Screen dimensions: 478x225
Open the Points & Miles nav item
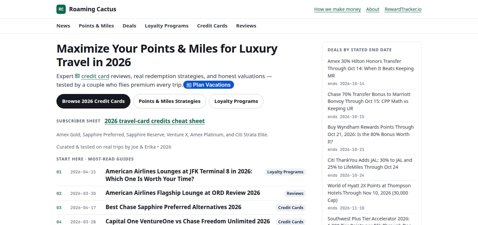[x=96, y=26]
